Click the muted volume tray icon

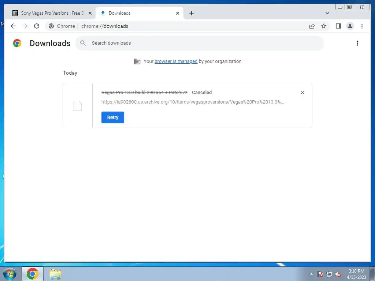(x=338, y=274)
